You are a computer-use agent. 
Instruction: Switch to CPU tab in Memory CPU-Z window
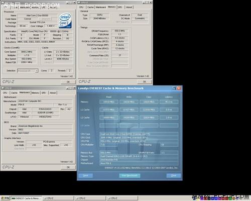(81, 7)
